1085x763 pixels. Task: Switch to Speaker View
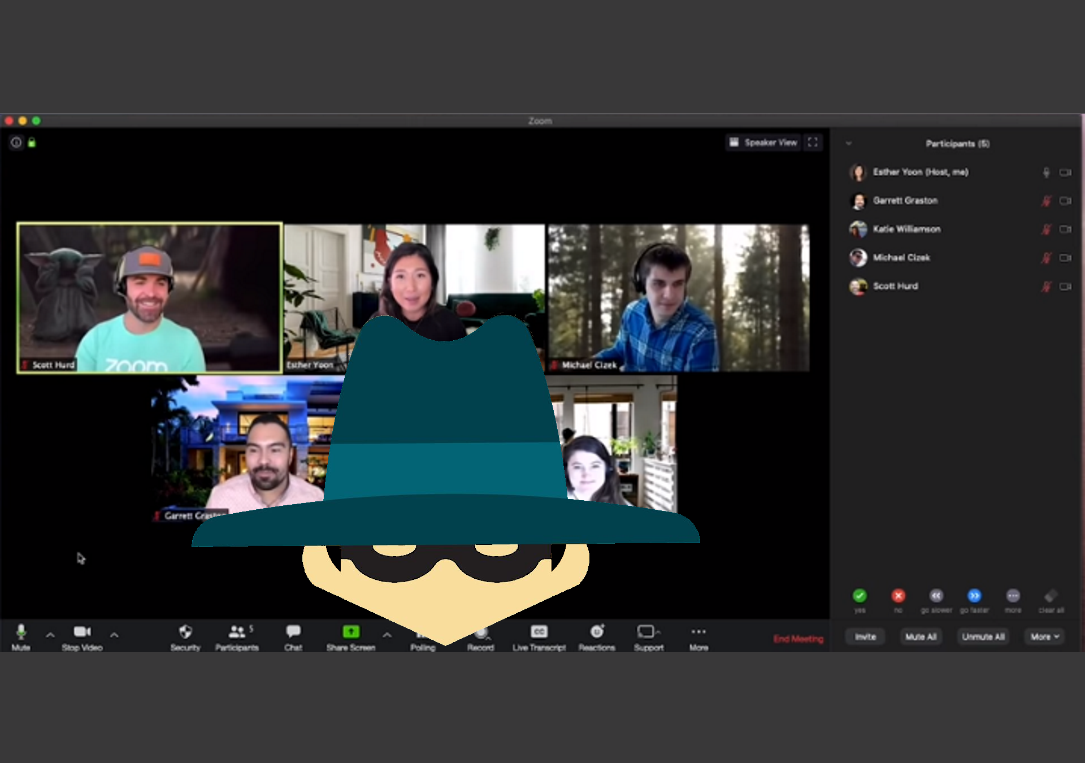[x=763, y=142]
